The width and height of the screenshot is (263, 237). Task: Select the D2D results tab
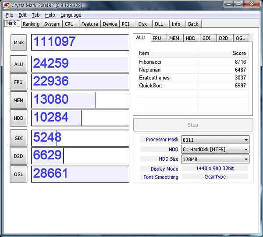coord(225,38)
